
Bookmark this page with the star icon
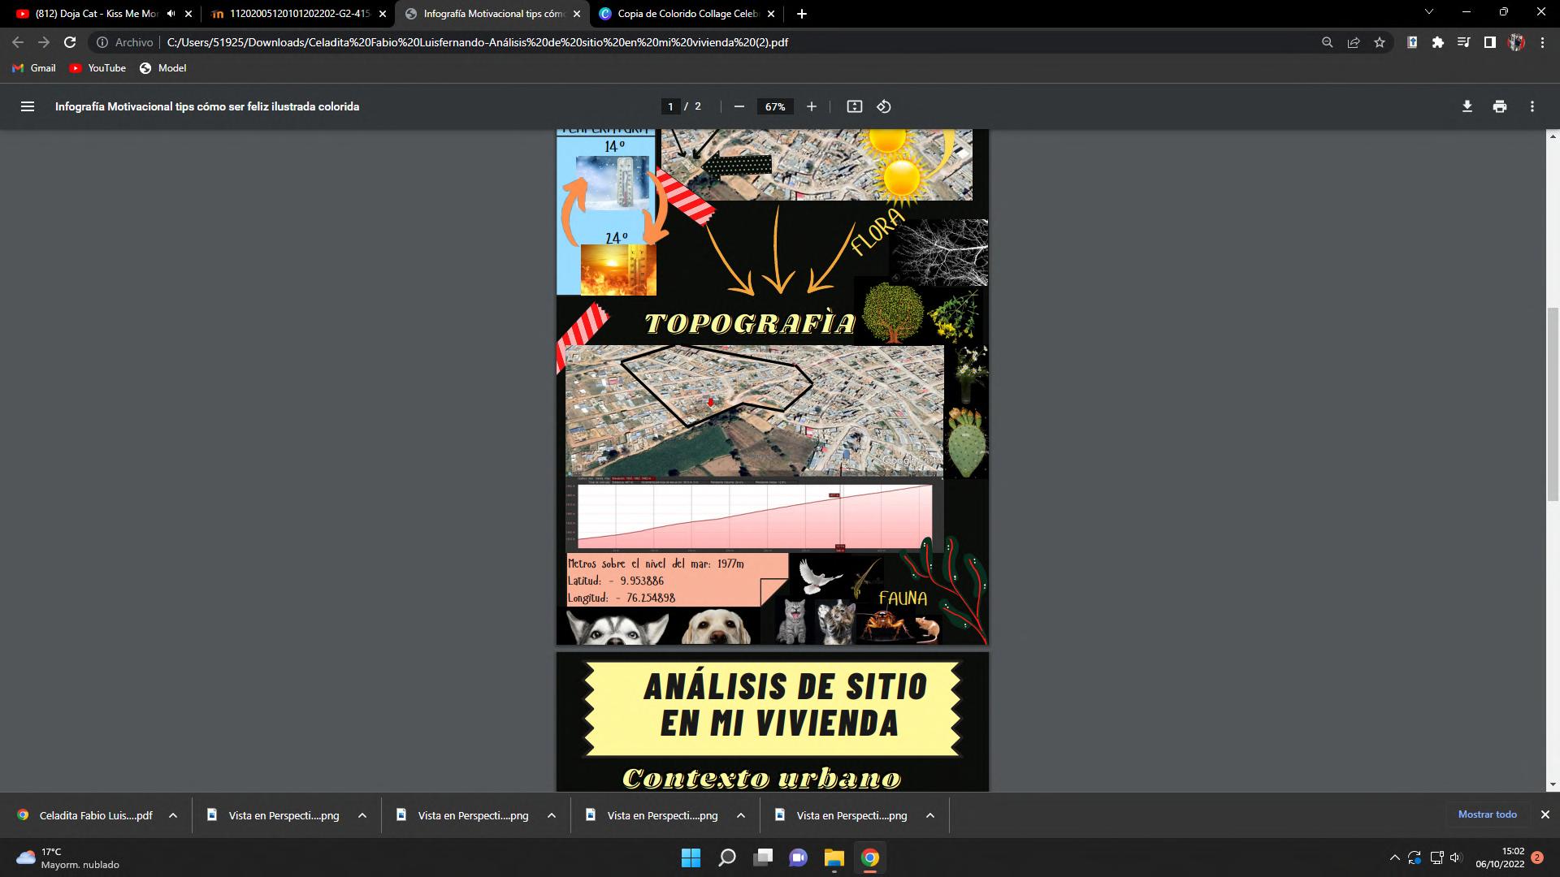(1380, 42)
